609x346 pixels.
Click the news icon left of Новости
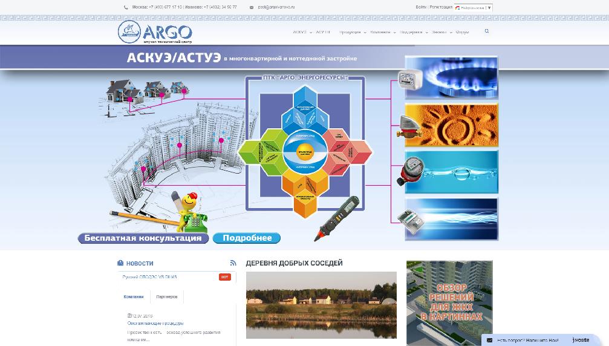coord(120,263)
